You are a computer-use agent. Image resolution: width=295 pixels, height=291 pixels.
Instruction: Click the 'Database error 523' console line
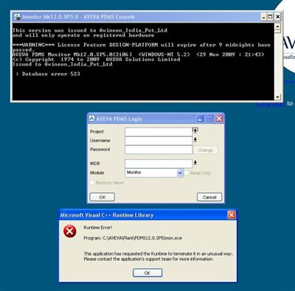click(48, 74)
